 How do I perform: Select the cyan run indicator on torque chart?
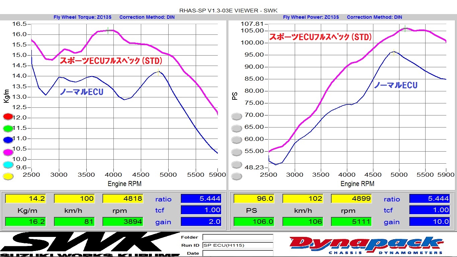coord(8,165)
